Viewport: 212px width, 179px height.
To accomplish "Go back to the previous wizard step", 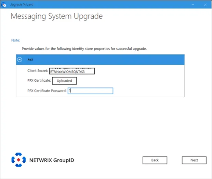I will (155, 160).
